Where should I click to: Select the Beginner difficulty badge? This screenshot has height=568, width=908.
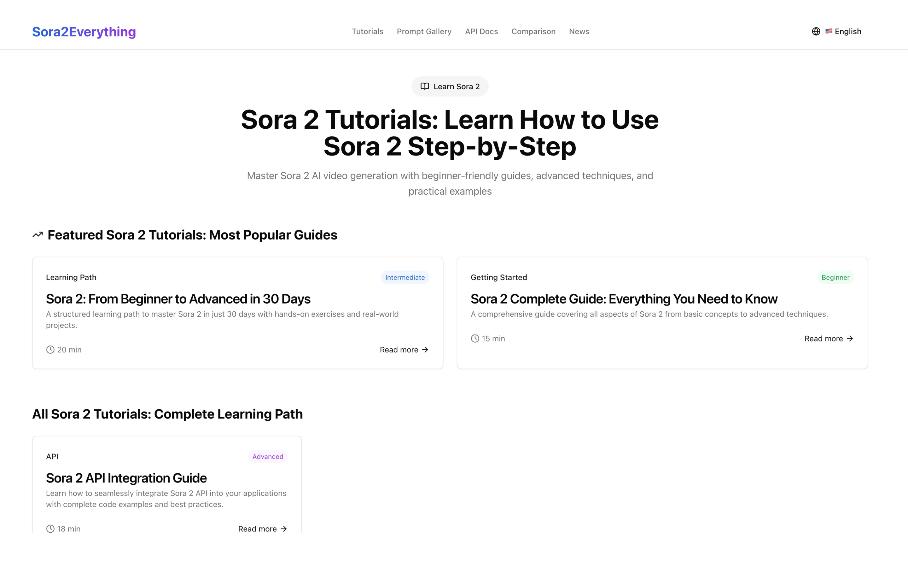(835, 277)
